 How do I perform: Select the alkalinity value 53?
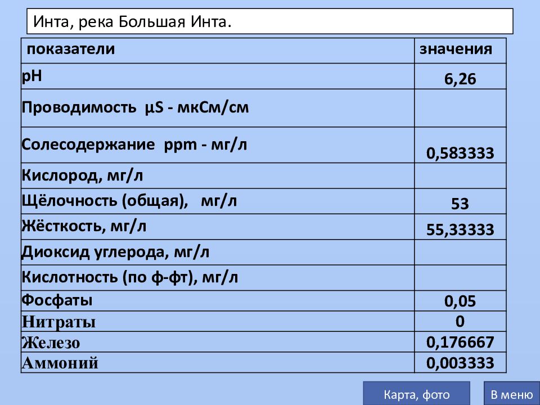pyautogui.click(x=460, y=204)
